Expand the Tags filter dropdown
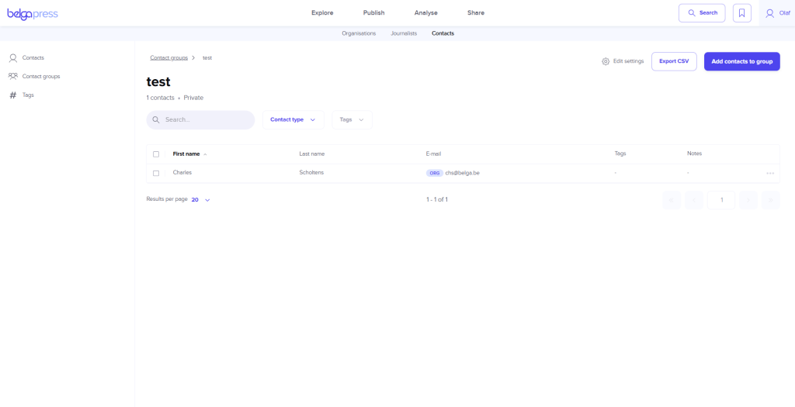The image size is (795, 407). click(x=352, y=120)
